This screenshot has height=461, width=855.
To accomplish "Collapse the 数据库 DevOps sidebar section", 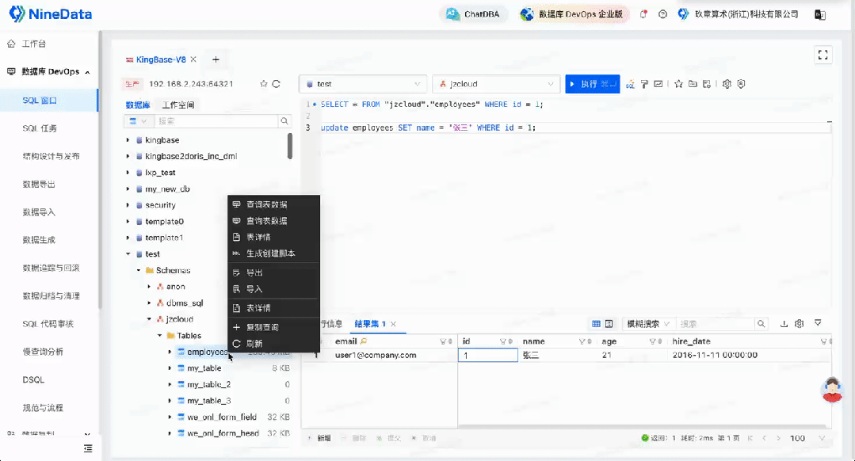I will pos(87,72).
